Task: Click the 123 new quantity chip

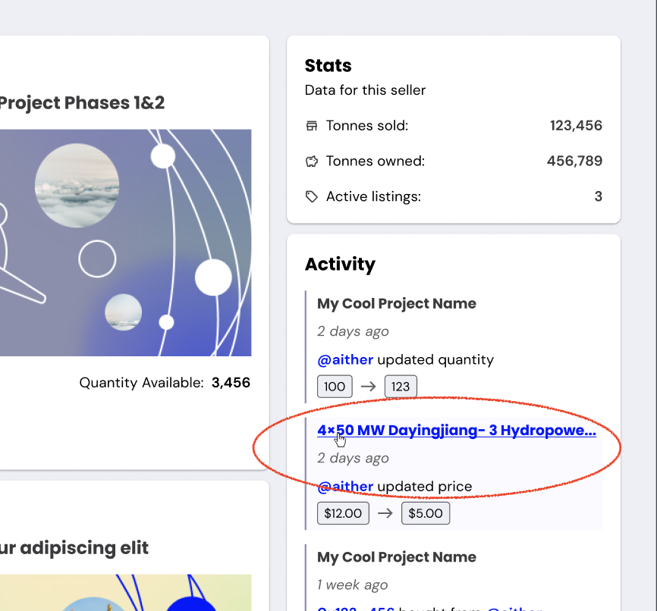Action: click(x=401, y=387)
